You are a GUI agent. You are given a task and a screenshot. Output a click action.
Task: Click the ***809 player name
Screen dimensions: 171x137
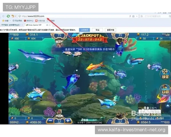point(14,35)
